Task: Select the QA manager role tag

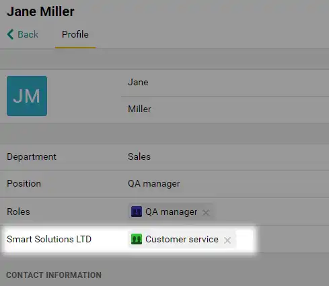Action: pos(172,211)
